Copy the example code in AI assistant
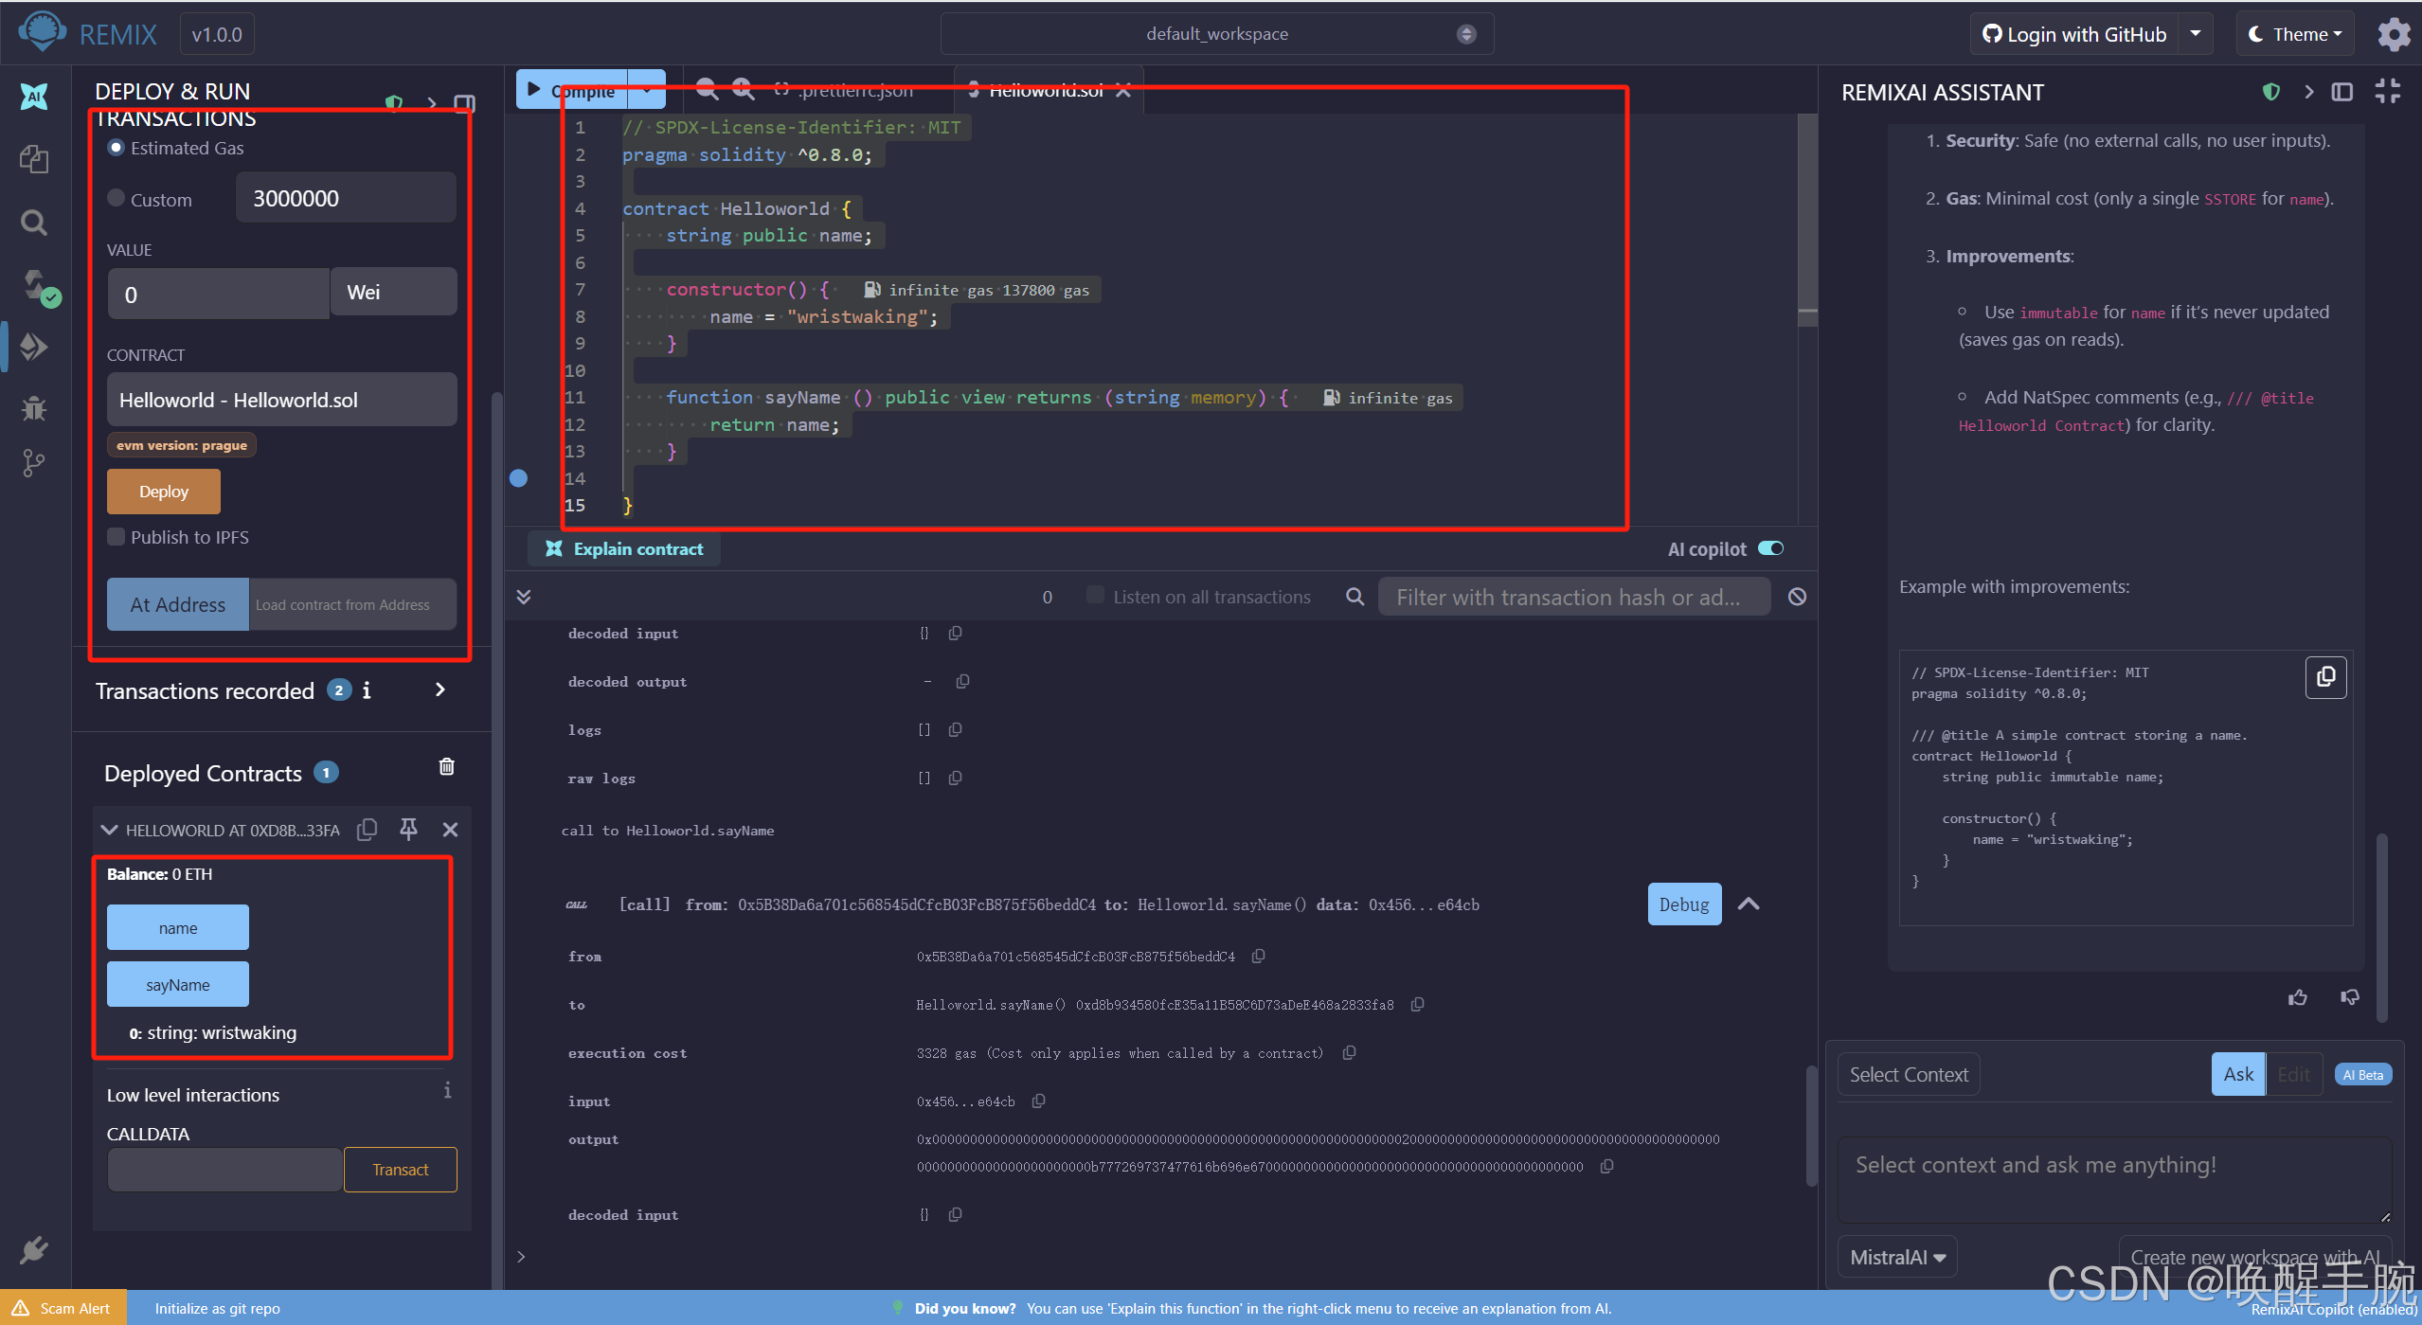 (x=2324, y=677)
